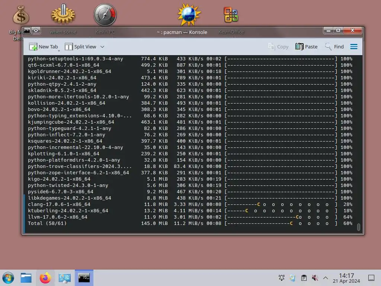Screen dimensions: 381x286
Task: Open the Find search tool
Action: point(334,47)
